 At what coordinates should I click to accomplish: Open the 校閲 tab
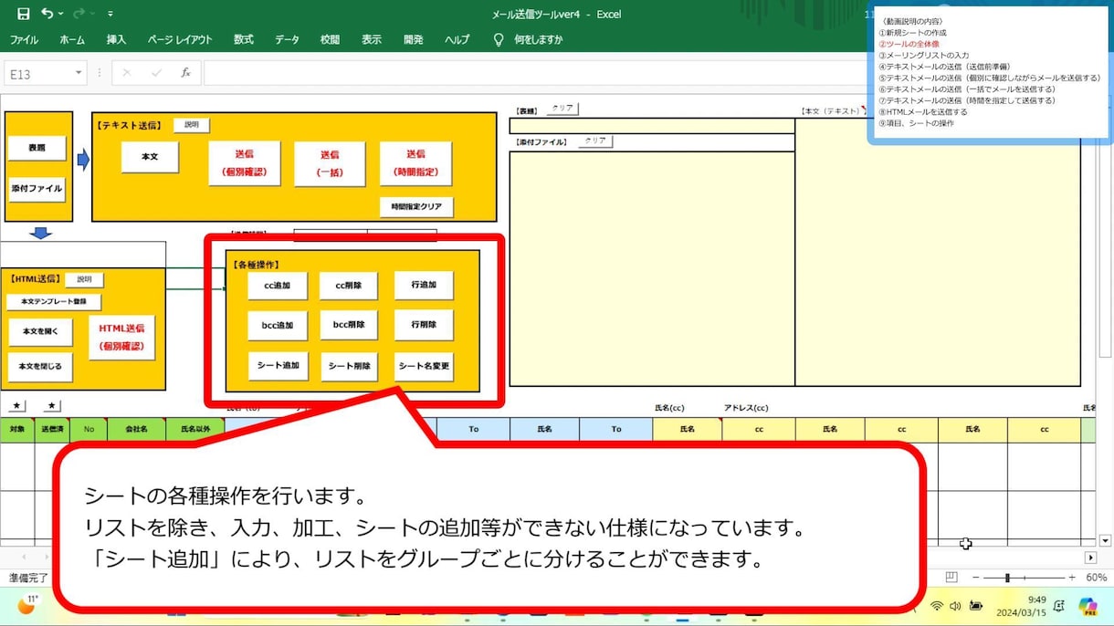(x=330, y=39)
